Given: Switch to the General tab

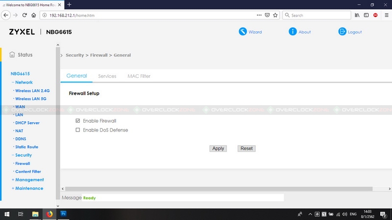Looking at the screenshot, I should coord(76,76).
